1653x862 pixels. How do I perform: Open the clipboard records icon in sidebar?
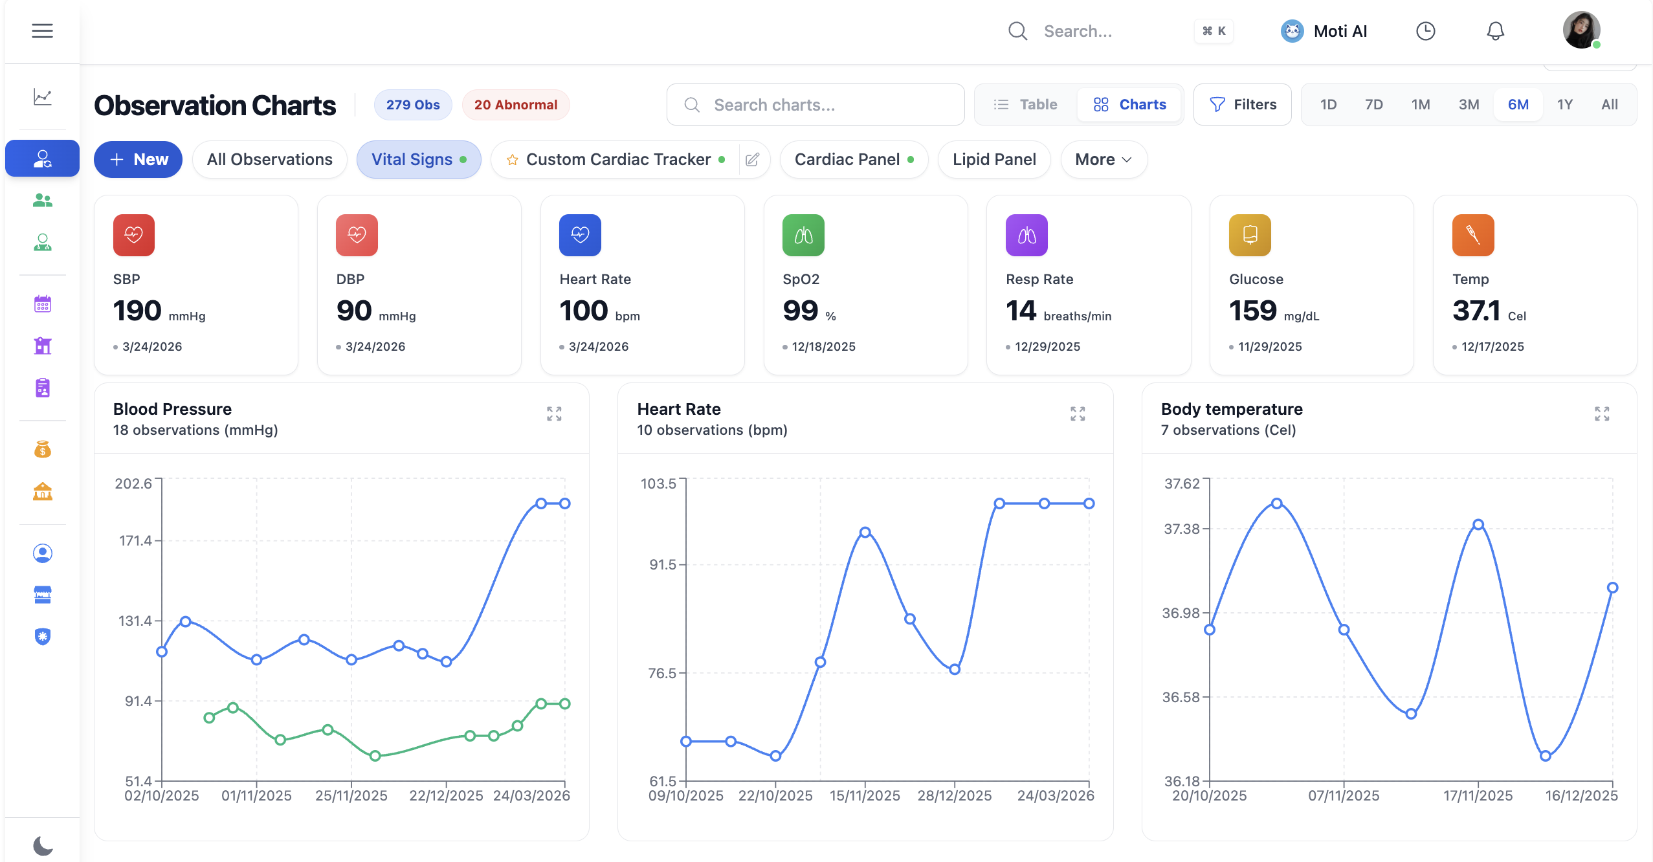tap(41, 388)
